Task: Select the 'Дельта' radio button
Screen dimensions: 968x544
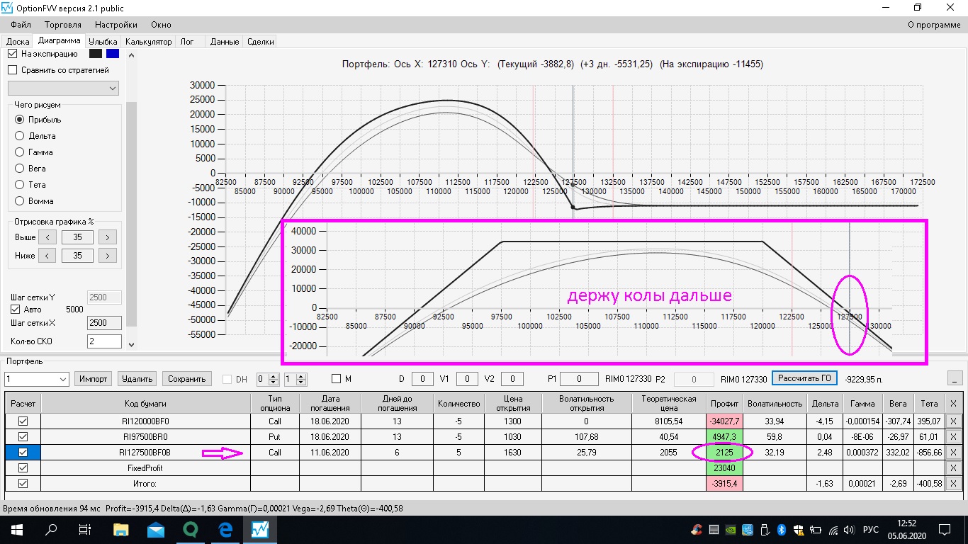Action: coord(20,136)
